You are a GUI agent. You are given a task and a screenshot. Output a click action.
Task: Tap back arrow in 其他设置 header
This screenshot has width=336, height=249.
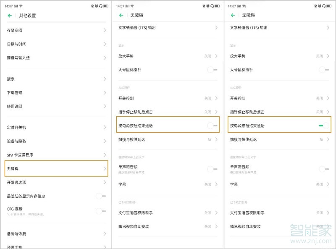(10, 16)
